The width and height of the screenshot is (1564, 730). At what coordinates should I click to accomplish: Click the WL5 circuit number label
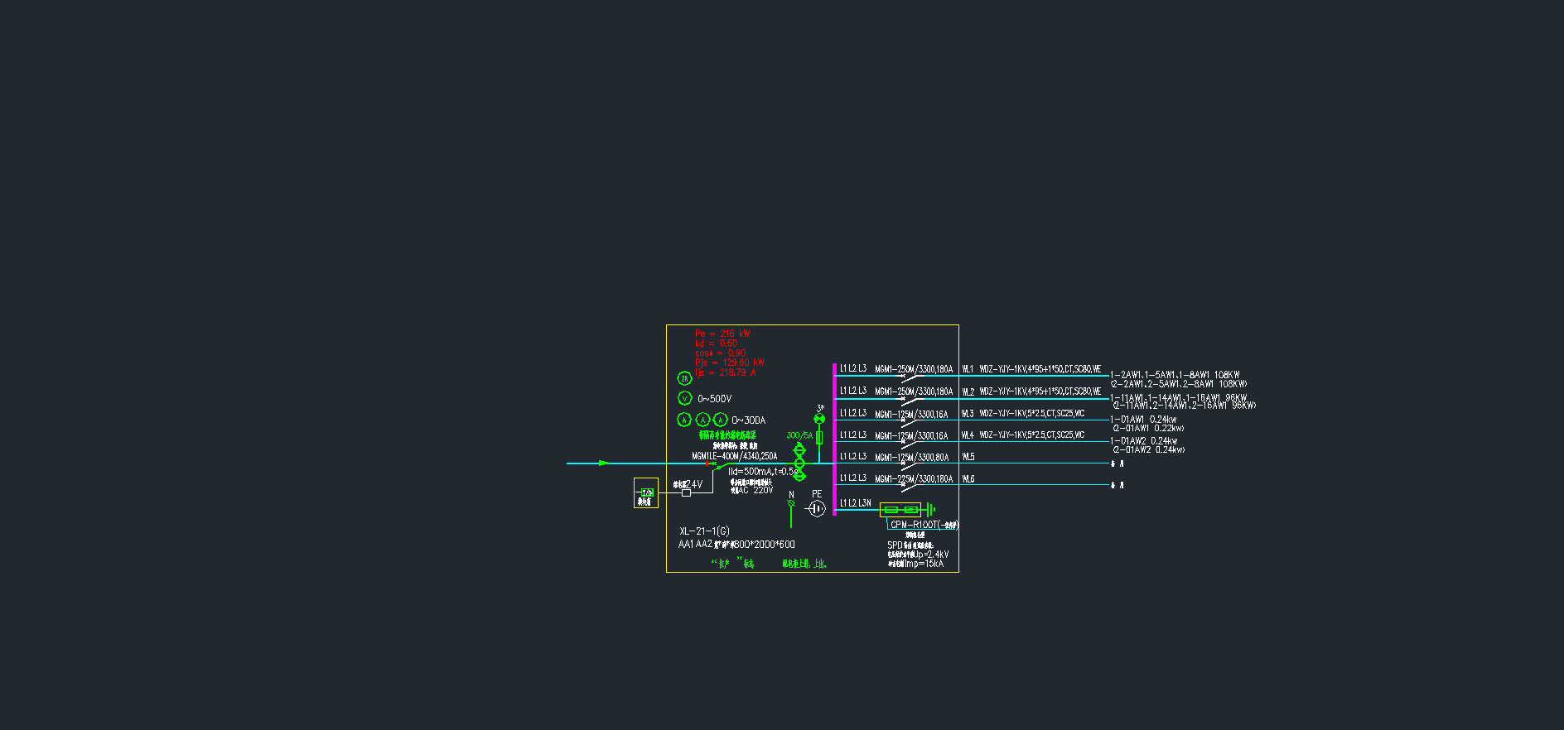click(x=968, y=457)
